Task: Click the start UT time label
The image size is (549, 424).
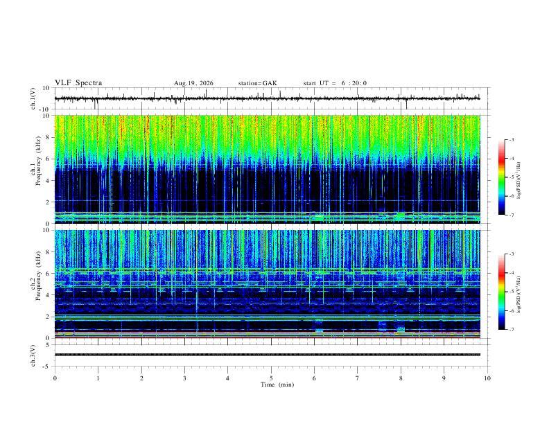Action: [x=335, y=83]
